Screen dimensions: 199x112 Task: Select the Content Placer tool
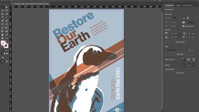pyautogui.click(x=7, y=14)
